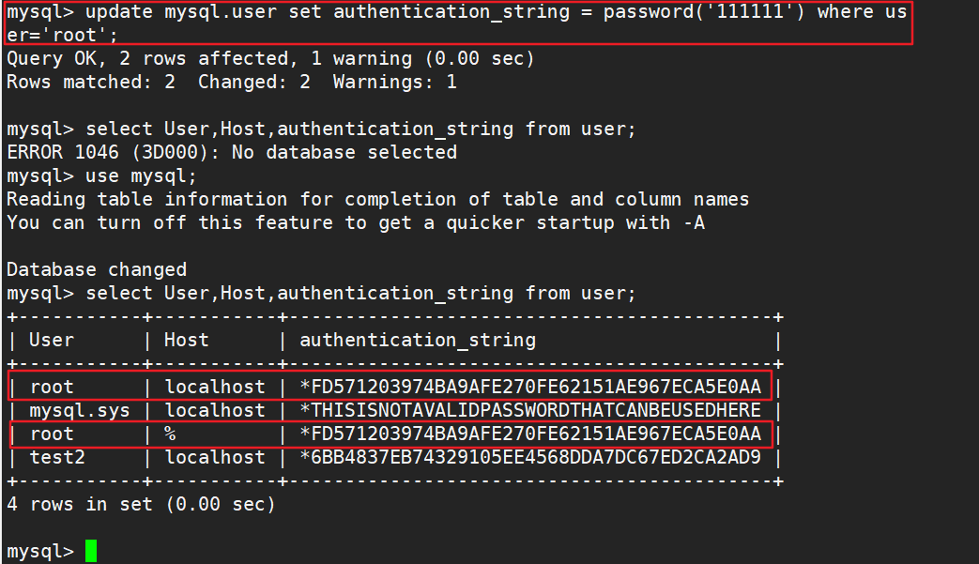Click the 'Host' column header
The height and width of the screenshot is (564, 979).
186,340
